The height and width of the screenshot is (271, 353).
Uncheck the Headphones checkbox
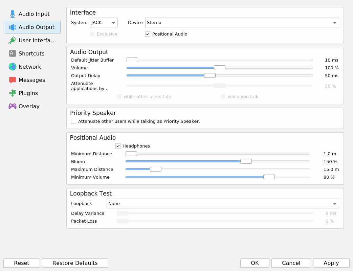click(x=118, y=146)
